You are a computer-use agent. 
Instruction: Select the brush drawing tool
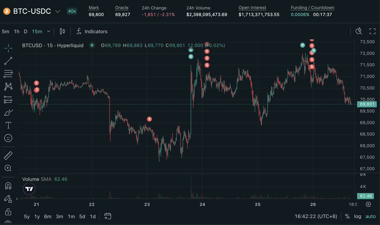click(x=8, y=112)
